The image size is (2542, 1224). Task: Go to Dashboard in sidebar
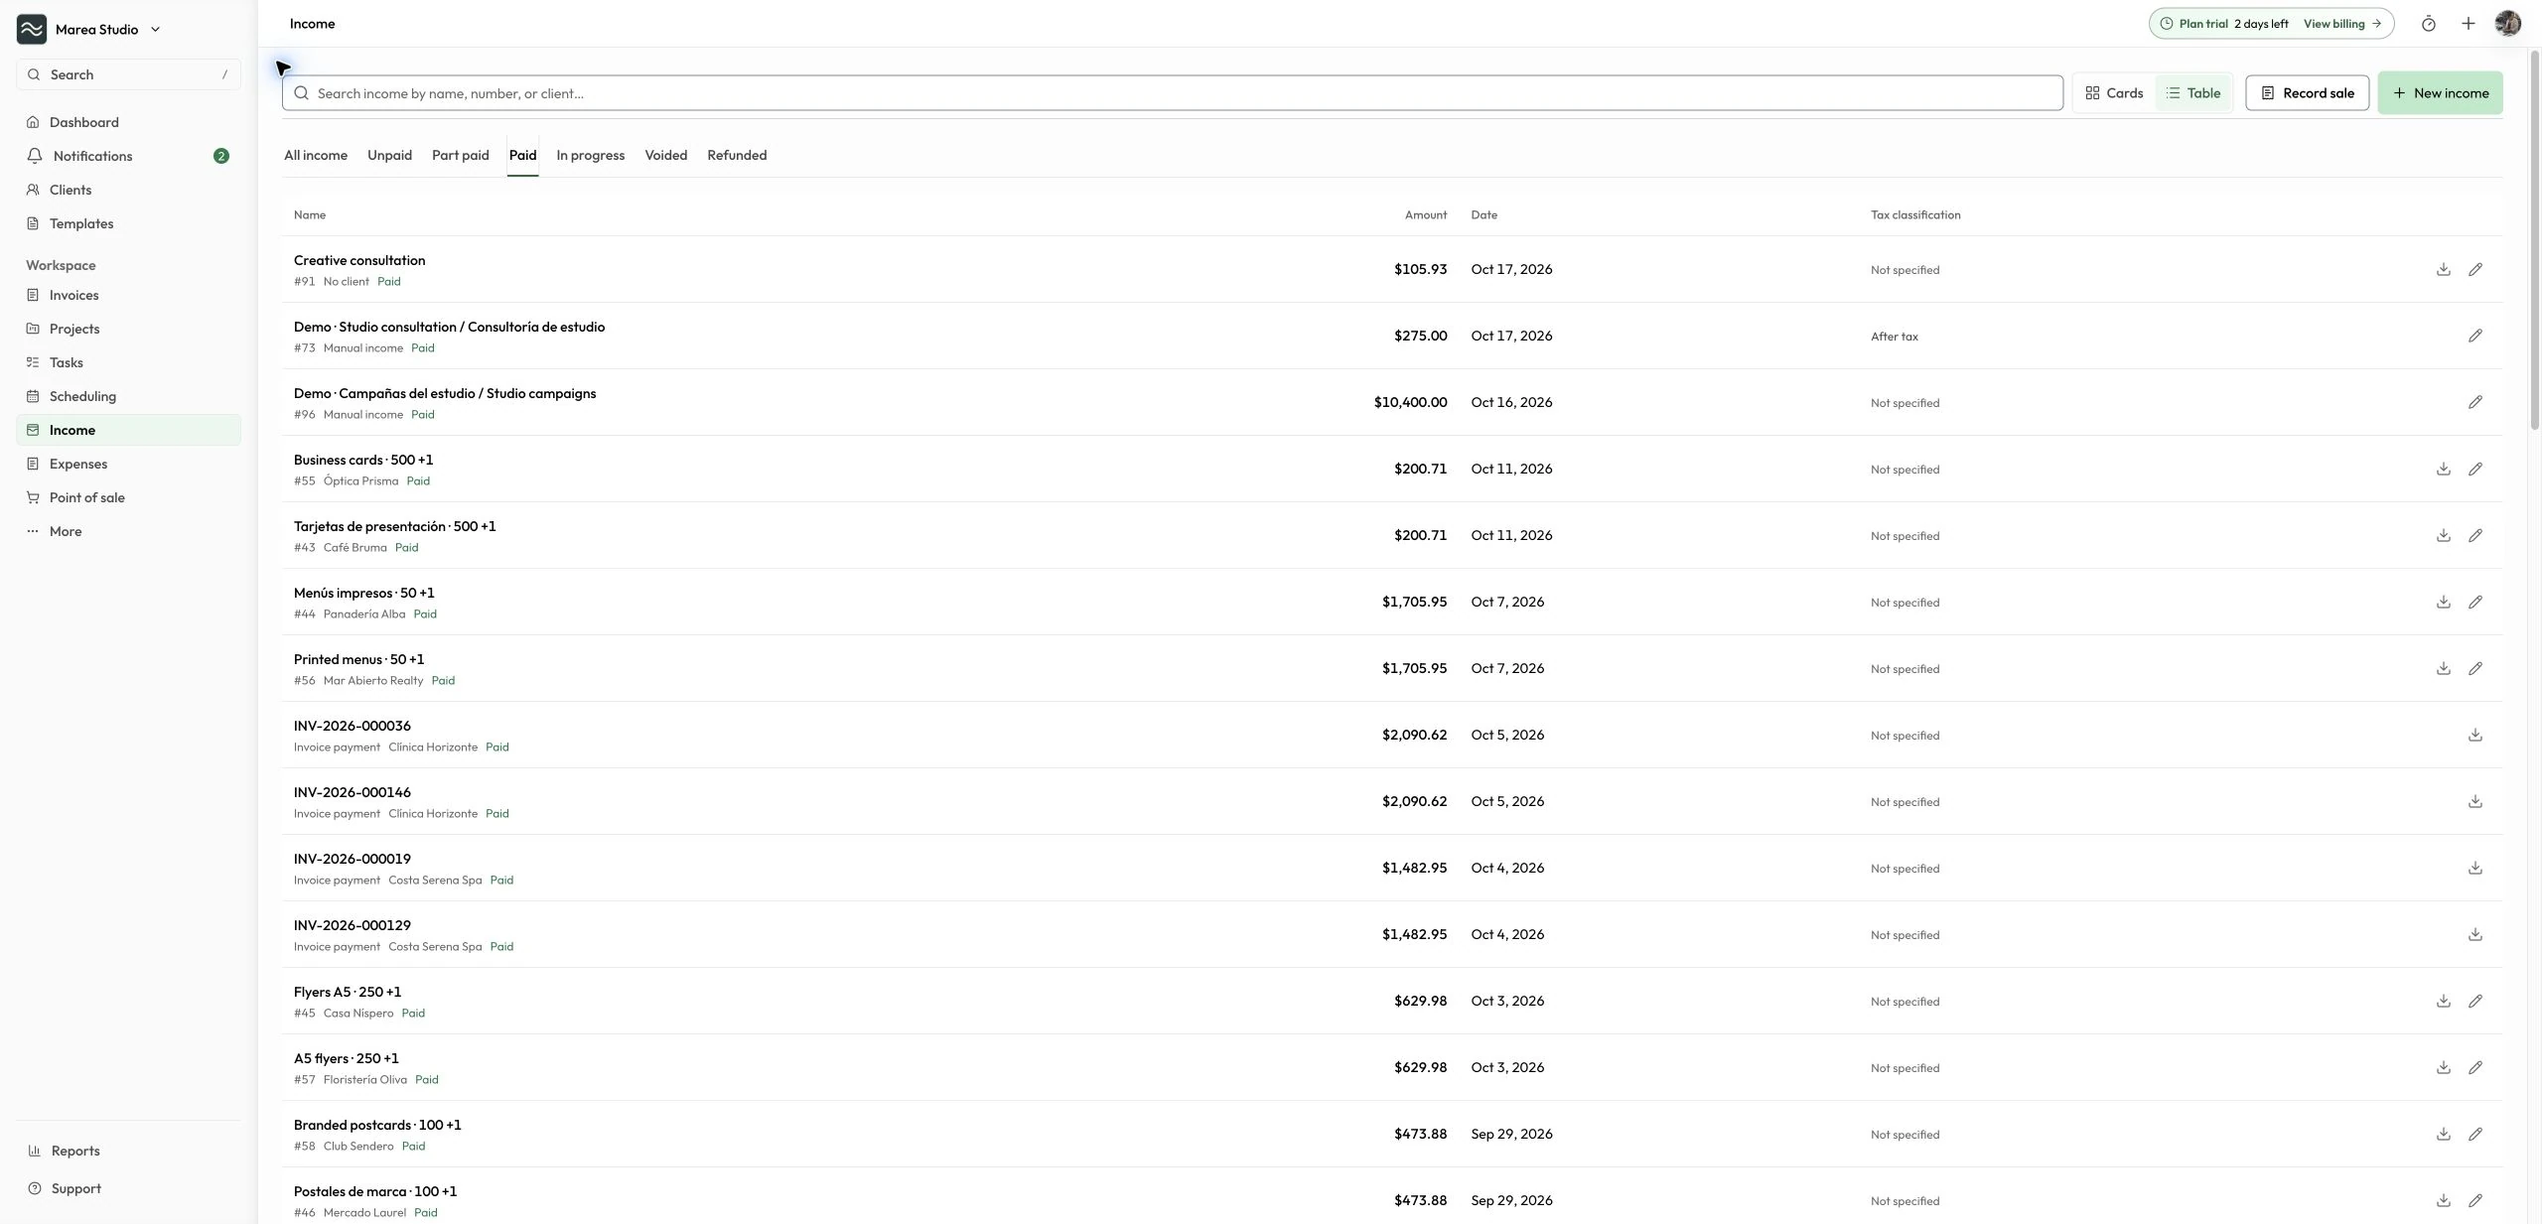128,122
